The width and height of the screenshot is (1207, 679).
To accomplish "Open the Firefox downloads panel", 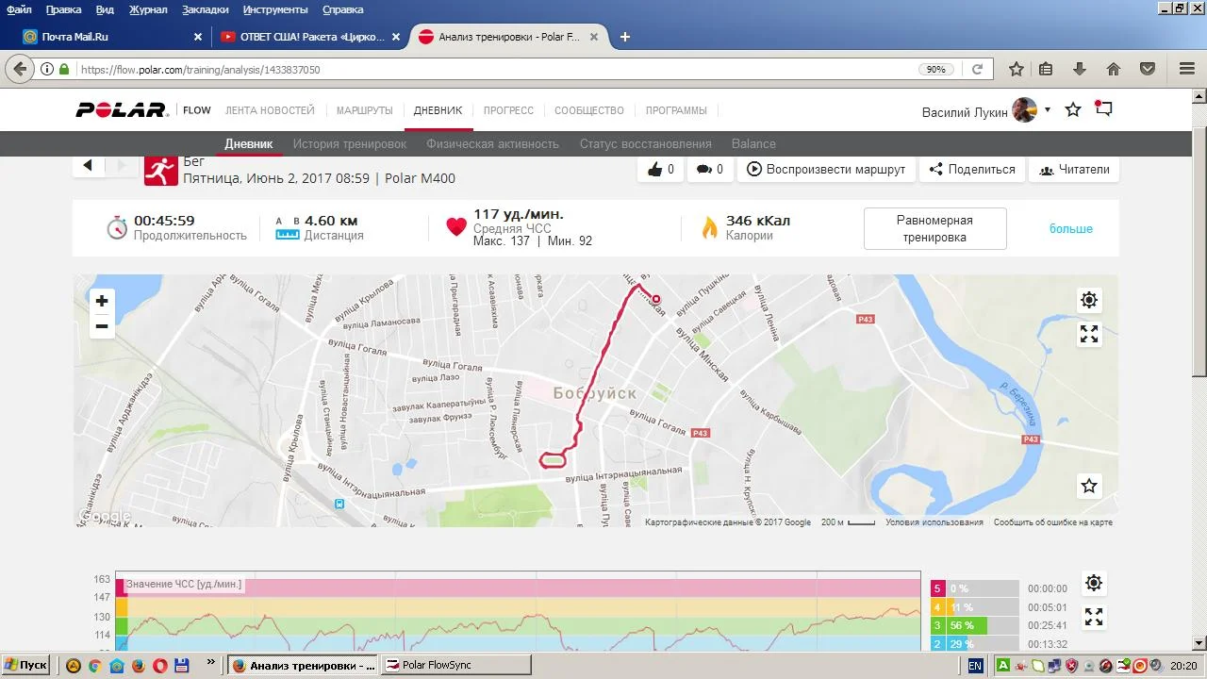I will tap(1080, 69).
